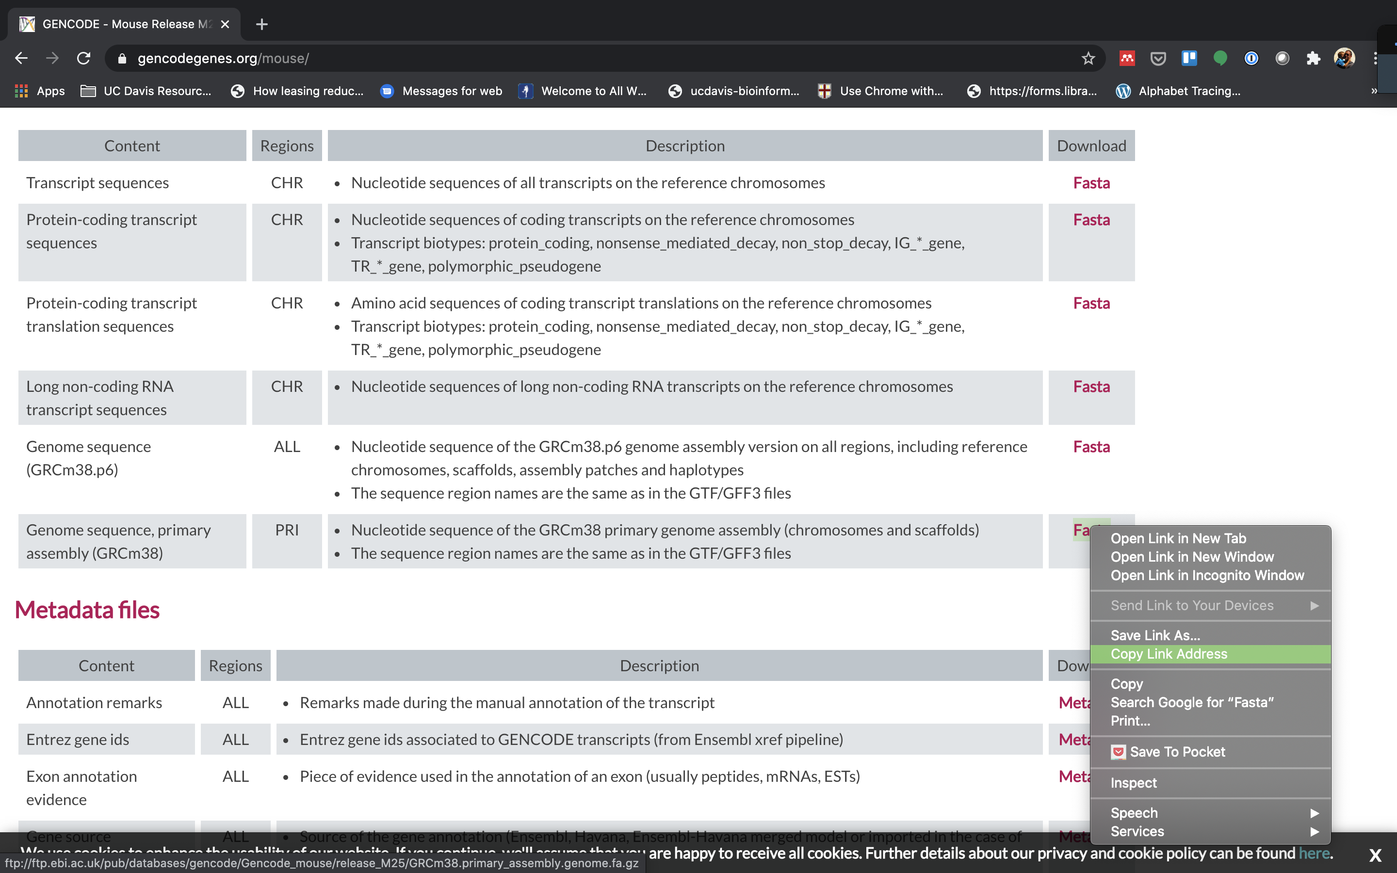Click the browser profile avatar icon

(1346, 57)
